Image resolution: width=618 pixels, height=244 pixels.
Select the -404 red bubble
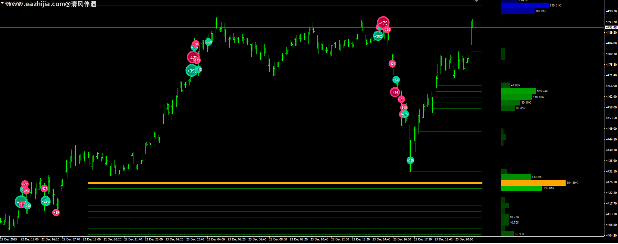(x=392, y=64)
